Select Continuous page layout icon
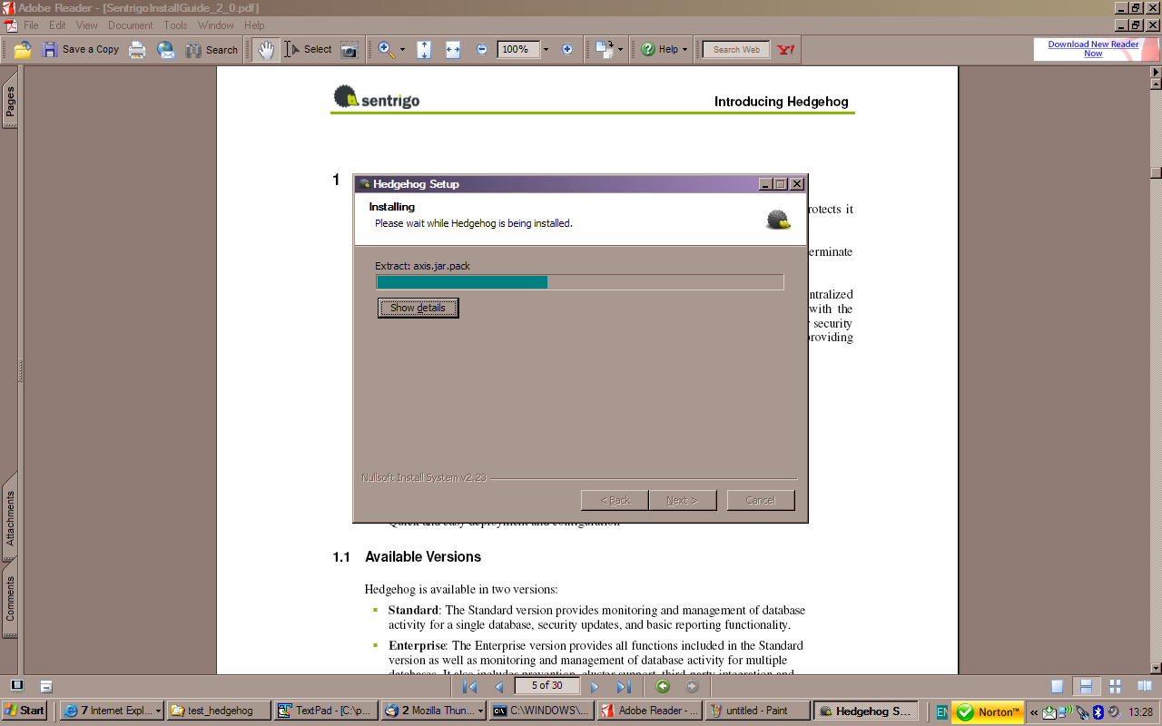This screenshot has height=726, width=1162. [1085, 687]
